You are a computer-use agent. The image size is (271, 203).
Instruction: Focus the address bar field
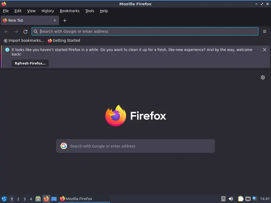coord(145,31)
